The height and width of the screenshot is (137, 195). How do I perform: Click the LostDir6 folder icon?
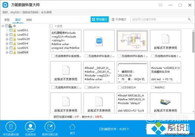click(15, 52)
